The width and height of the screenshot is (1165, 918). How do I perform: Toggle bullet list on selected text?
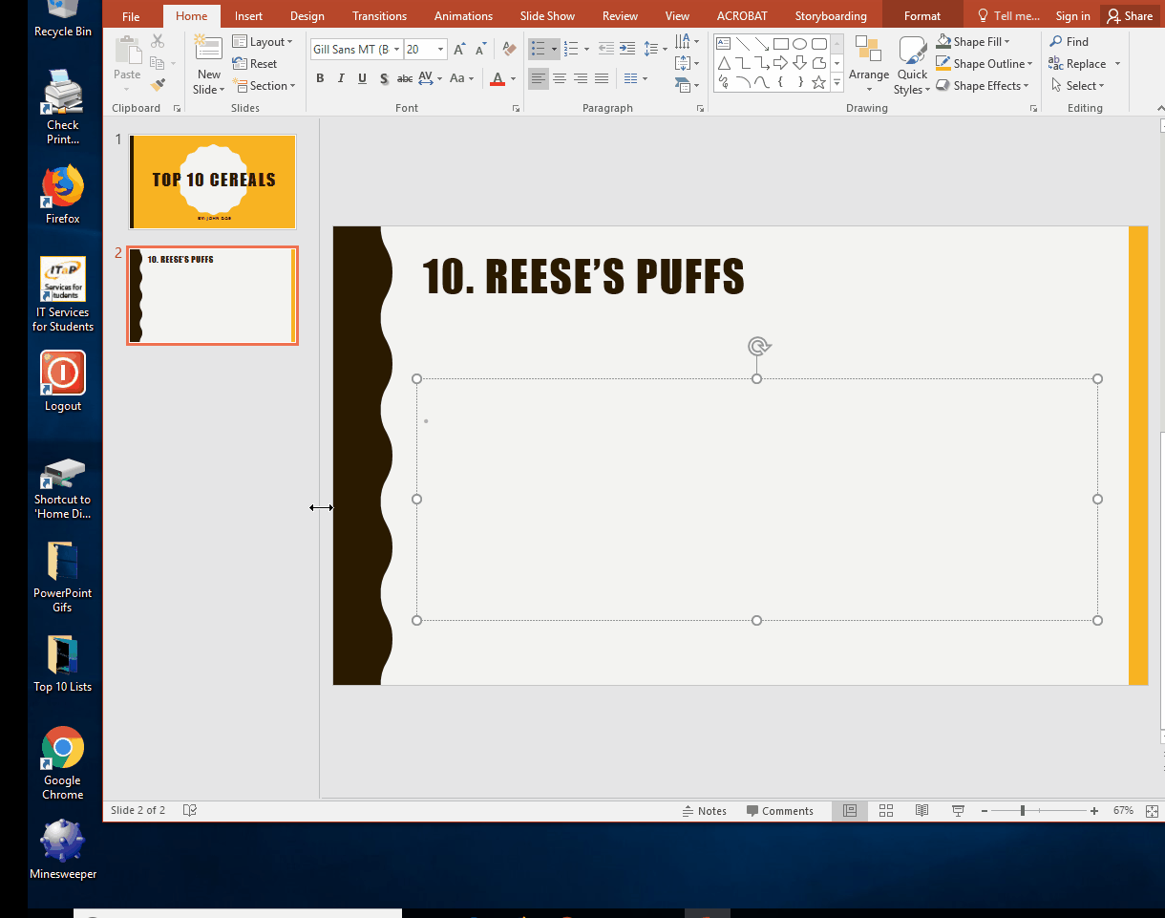point(539,48)
